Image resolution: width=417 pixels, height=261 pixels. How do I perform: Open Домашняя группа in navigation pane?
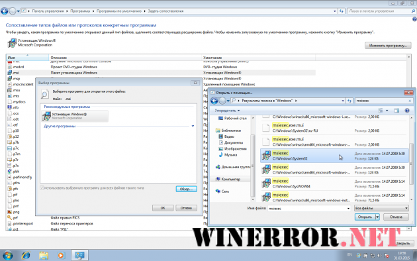pos(233,167)
